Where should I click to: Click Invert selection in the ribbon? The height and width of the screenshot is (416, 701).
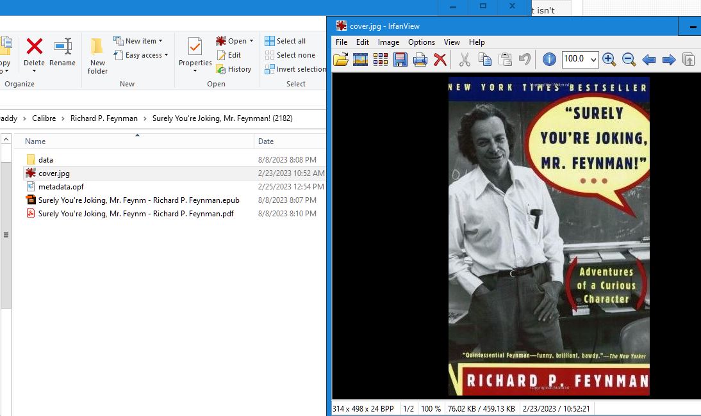(x=295, y=69)
